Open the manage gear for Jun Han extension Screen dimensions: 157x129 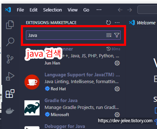point(117,63)
